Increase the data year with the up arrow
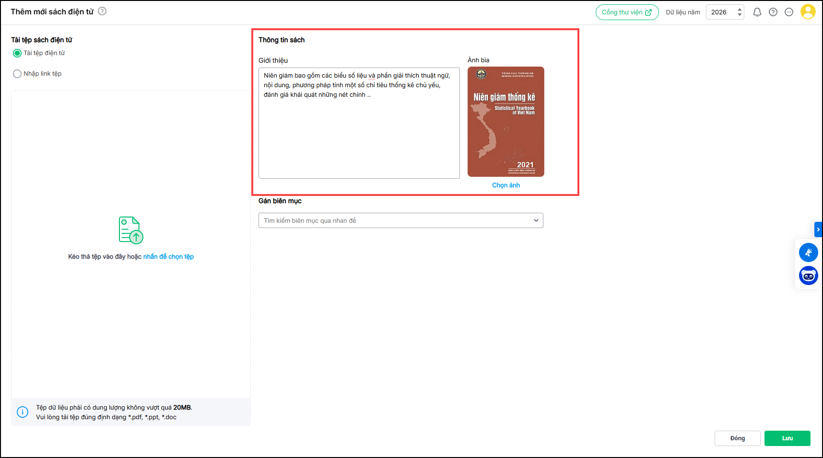Viewport: 823px width, 458px height. coord(740,9)
